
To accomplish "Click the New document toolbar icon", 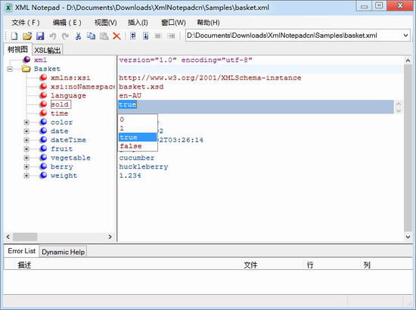I will [14, 36].
